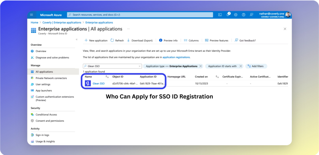Click the global search resources box
319x155 pixels.
point(140,15)
